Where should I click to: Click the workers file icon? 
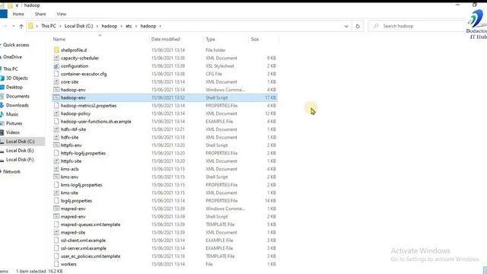click(56, 264)
